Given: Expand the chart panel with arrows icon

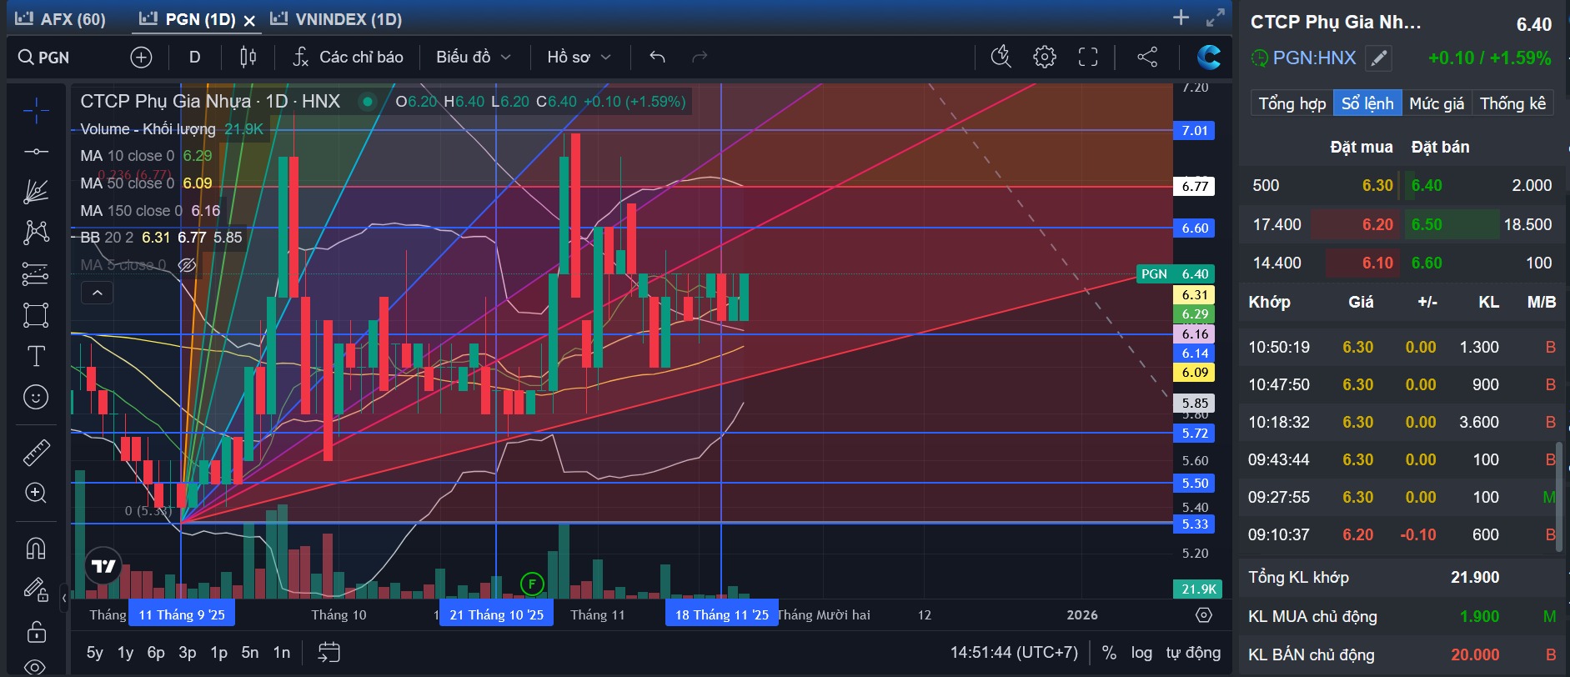Looking at the screenshot, I should (1216, 18).
